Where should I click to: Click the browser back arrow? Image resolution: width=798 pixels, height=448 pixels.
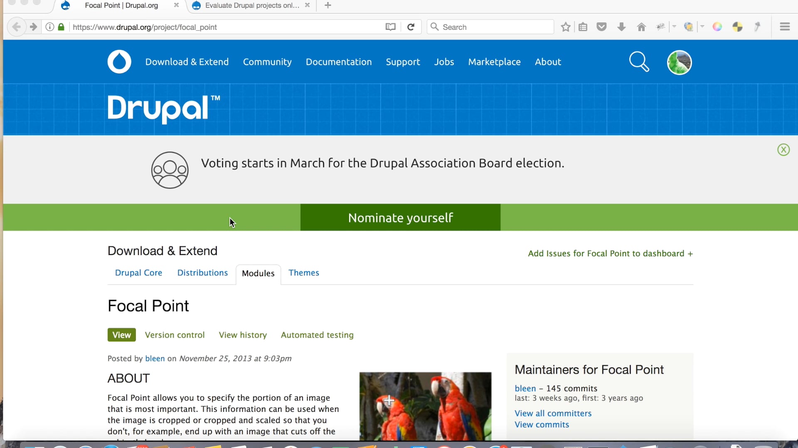pyautogui.click(x=16, y=27)
